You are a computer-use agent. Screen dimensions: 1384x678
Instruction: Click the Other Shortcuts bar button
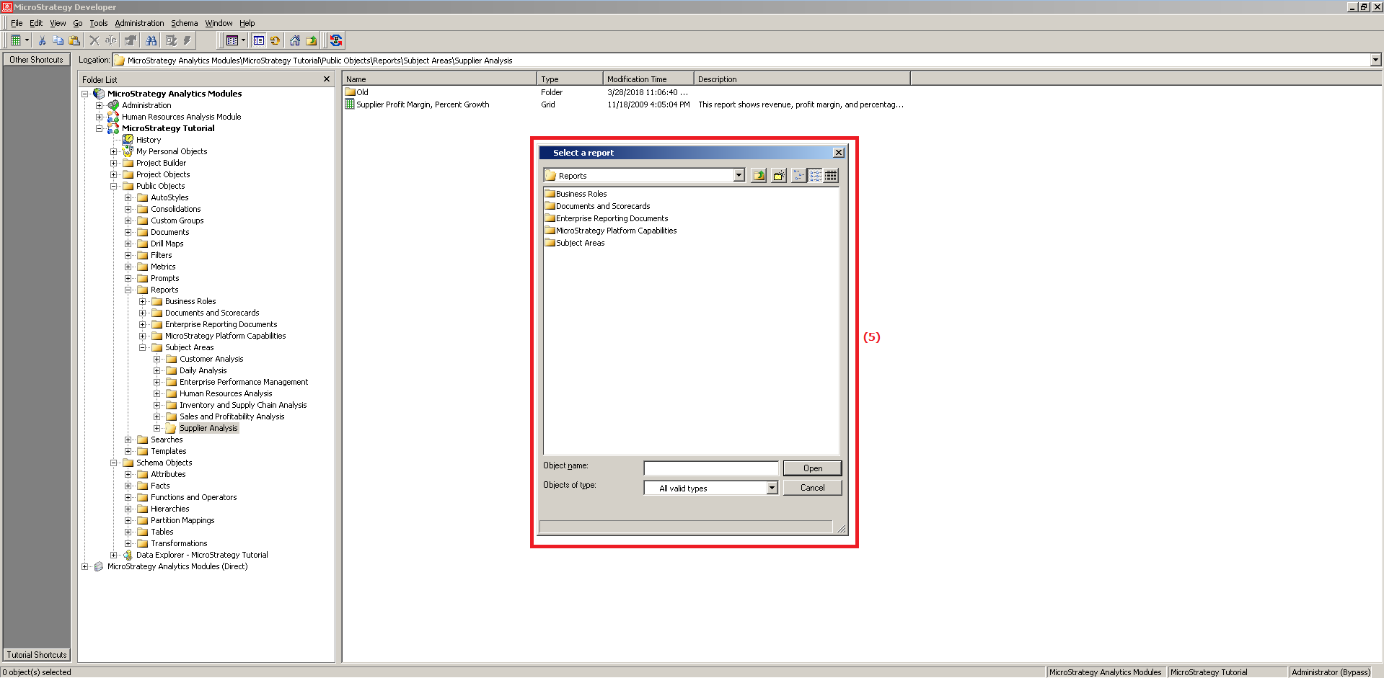36,60
